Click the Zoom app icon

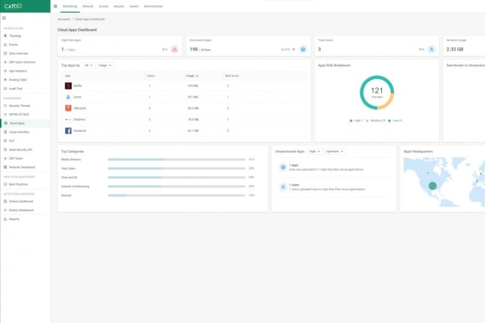pyautogui.click(x=68, y=97)
